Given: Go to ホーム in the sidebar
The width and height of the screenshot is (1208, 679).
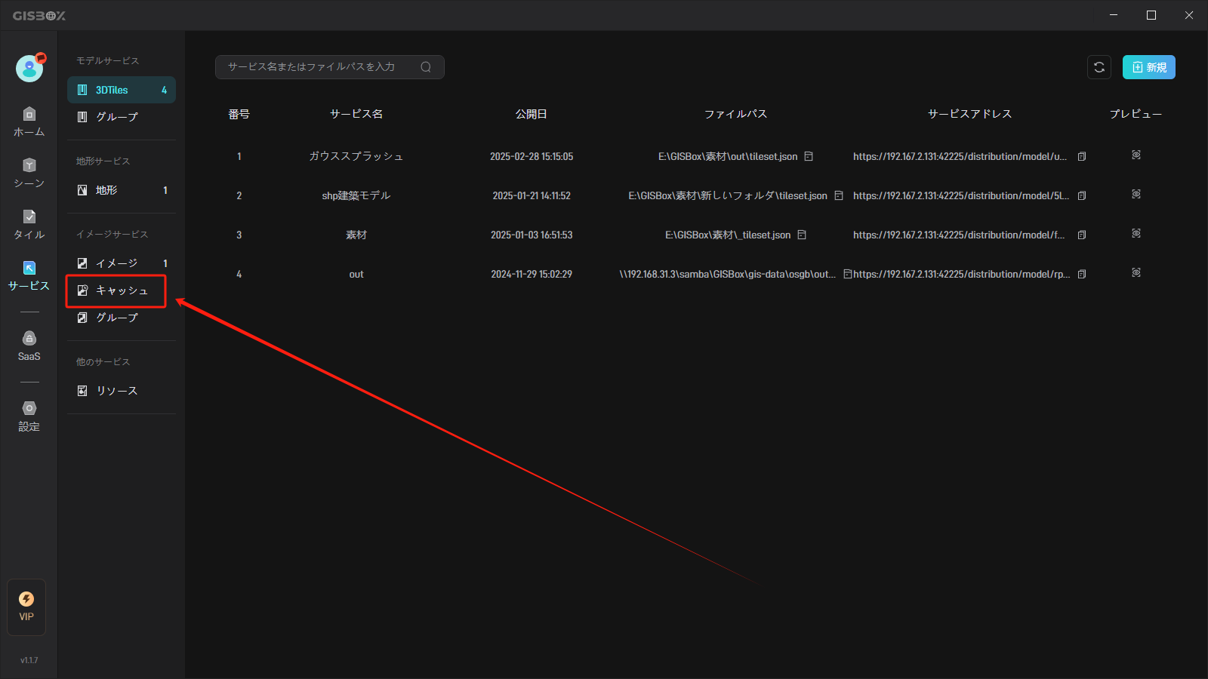Looking at the screenshot, I should (x=29, y=122).
